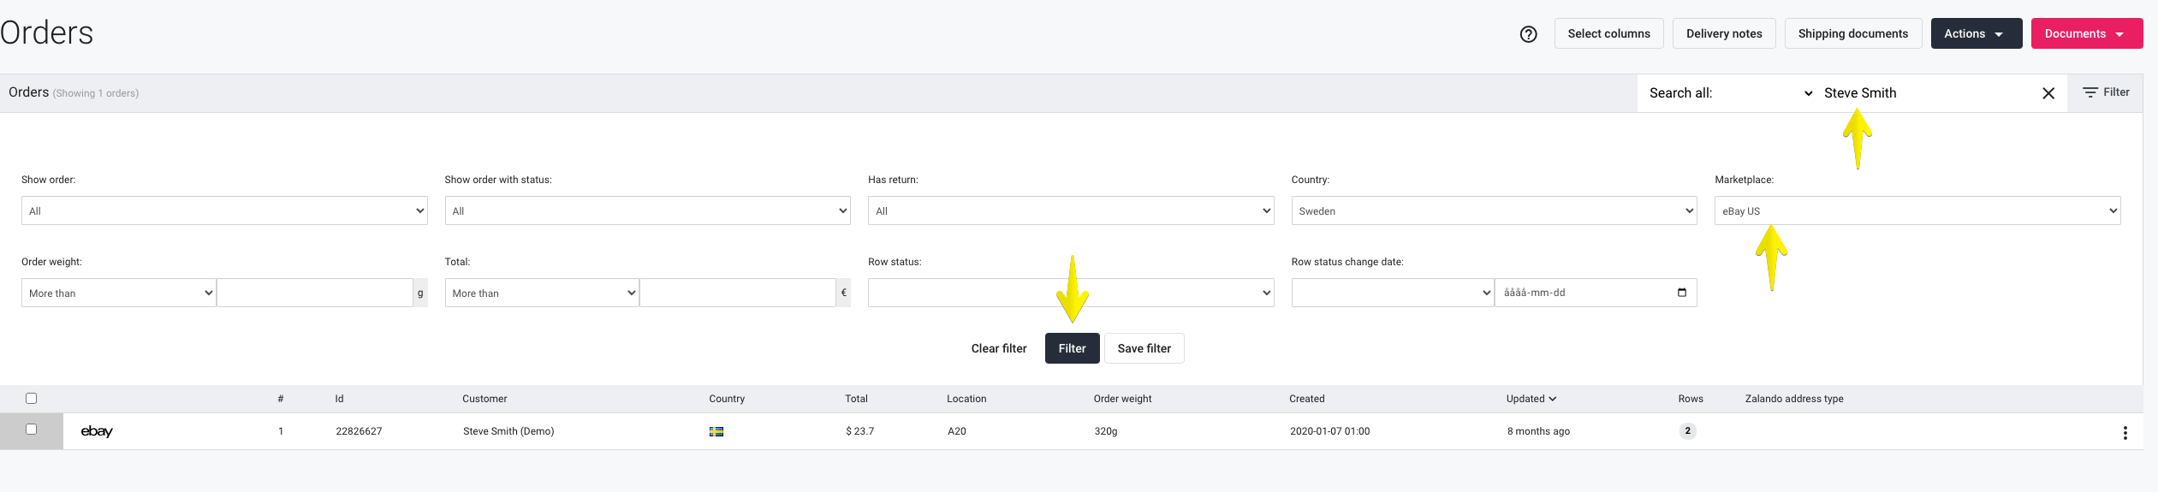This screenshot has height=492, width=2158.
Task: Open calendar picker in date field
Action: click(1682, 293)
